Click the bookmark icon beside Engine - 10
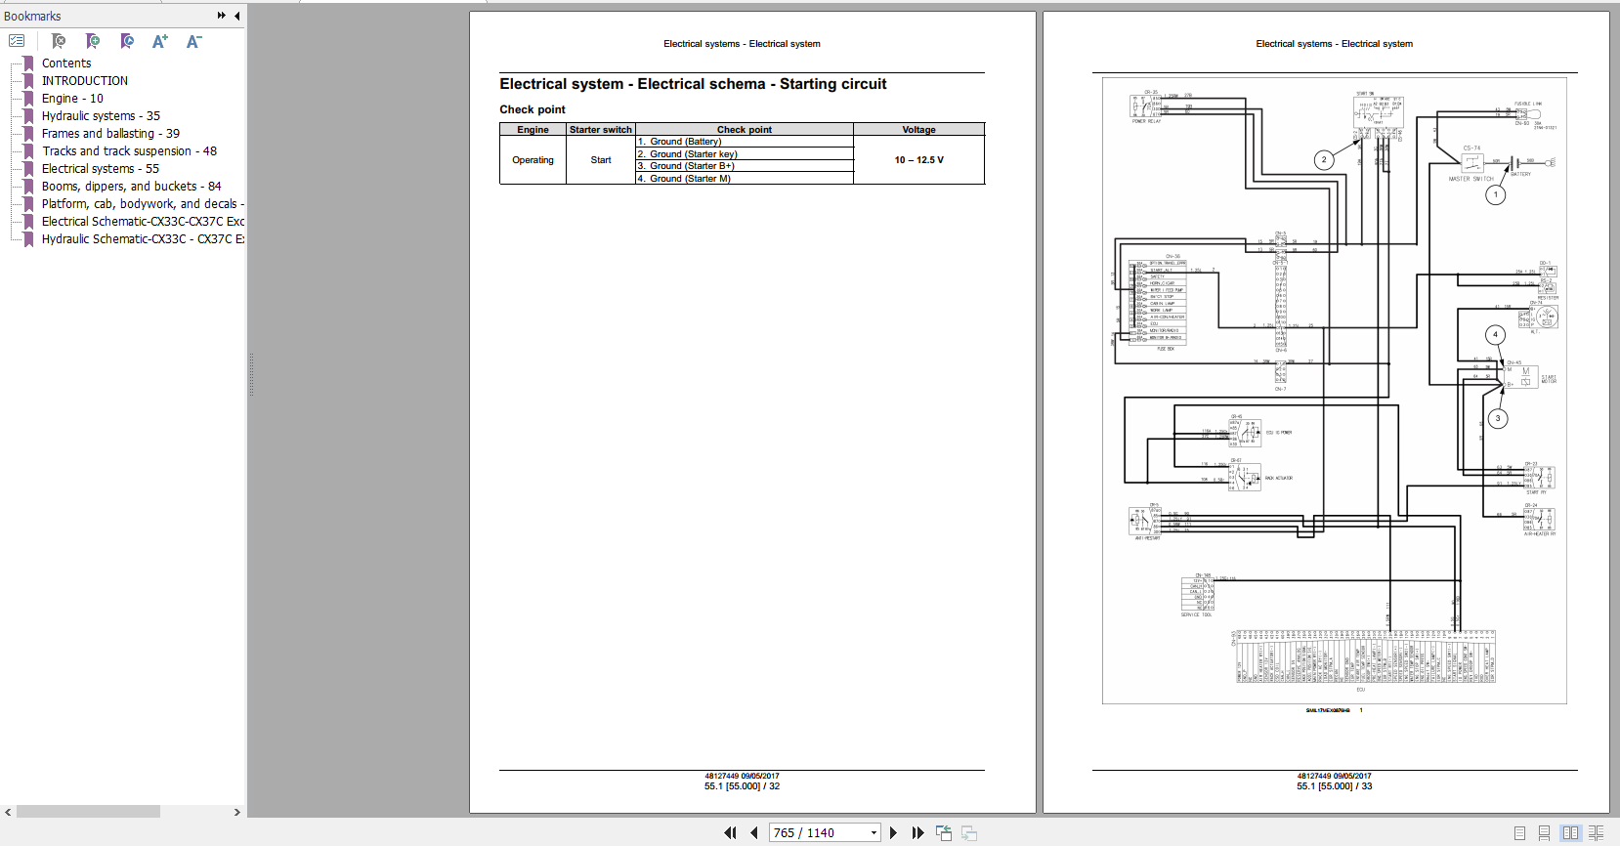Image resolution: width=1620 pixels, height=846 pixels. point(28,99)
